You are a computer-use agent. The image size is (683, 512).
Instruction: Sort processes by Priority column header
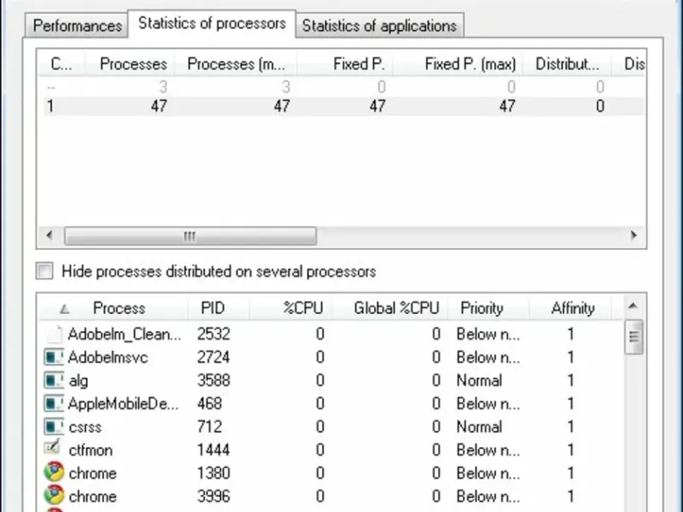[x=482, y=308]
